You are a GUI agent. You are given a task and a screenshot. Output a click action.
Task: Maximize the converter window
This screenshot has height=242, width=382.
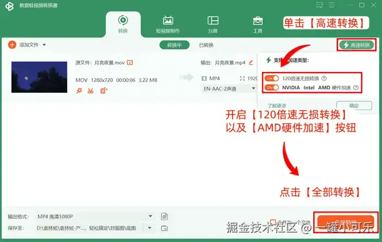[x=362, y=5]
